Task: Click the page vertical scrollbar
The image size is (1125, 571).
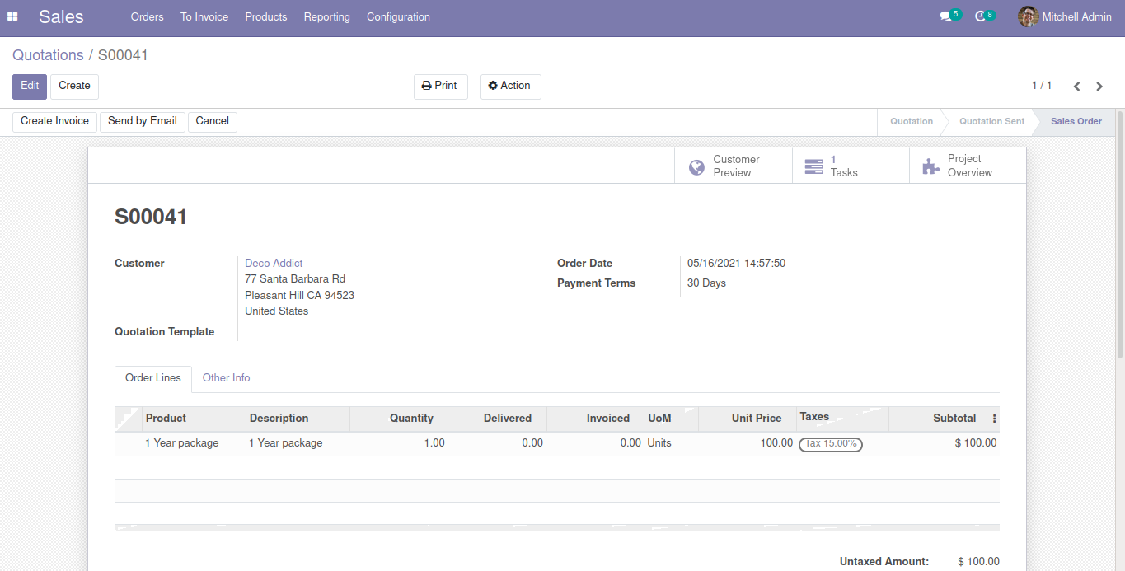Action: click(1119, 247)
